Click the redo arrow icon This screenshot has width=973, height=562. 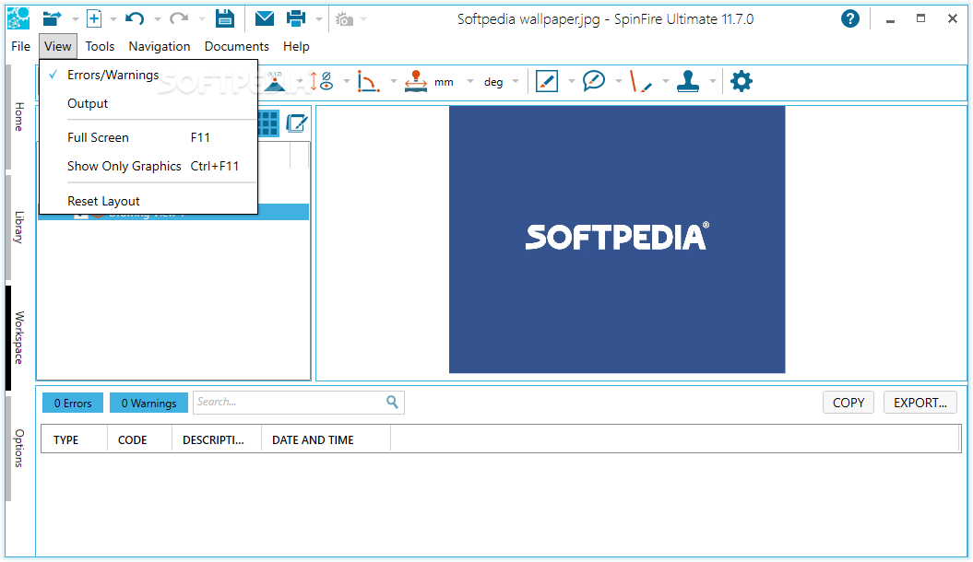coord(179,18)
